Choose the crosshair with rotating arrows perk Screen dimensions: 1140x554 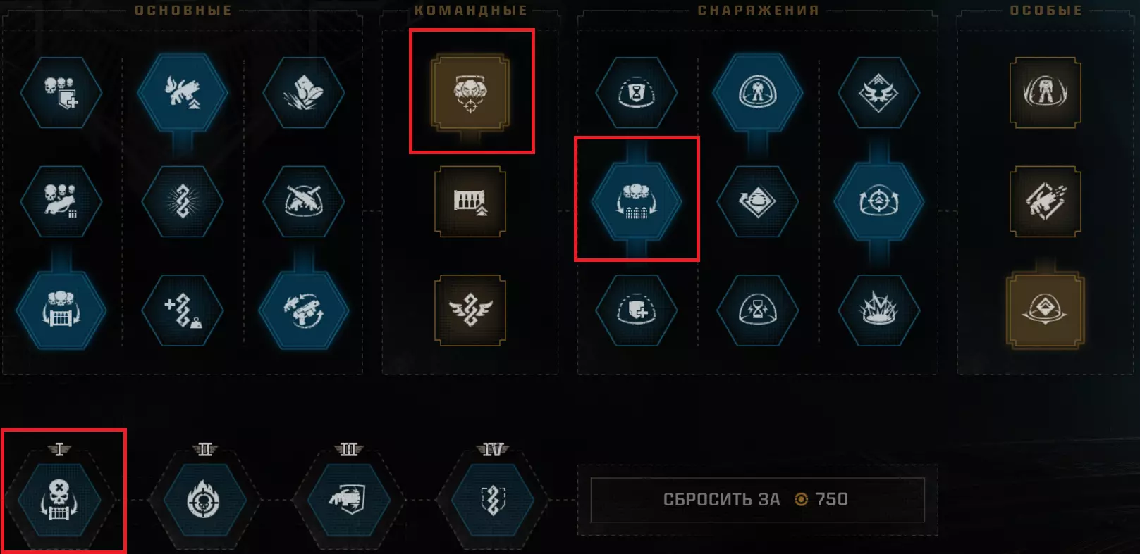[879, 201]
